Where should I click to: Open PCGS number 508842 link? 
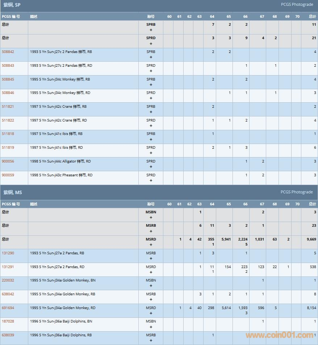[8, 52]
